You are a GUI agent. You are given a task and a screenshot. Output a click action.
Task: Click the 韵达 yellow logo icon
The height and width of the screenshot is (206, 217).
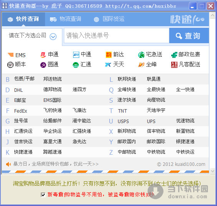click(108, 55)
